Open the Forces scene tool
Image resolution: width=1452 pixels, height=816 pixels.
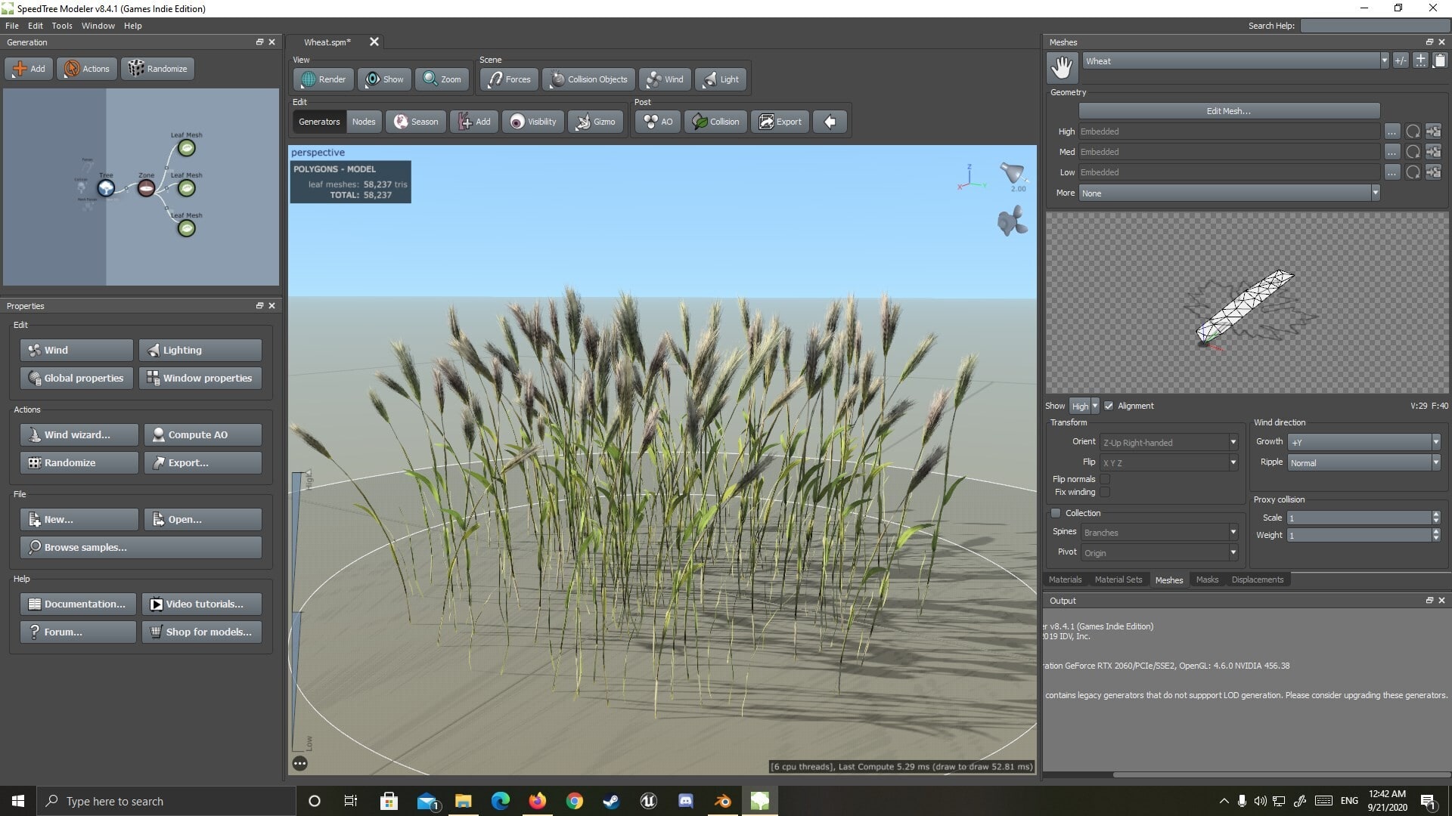click(510, 79)
